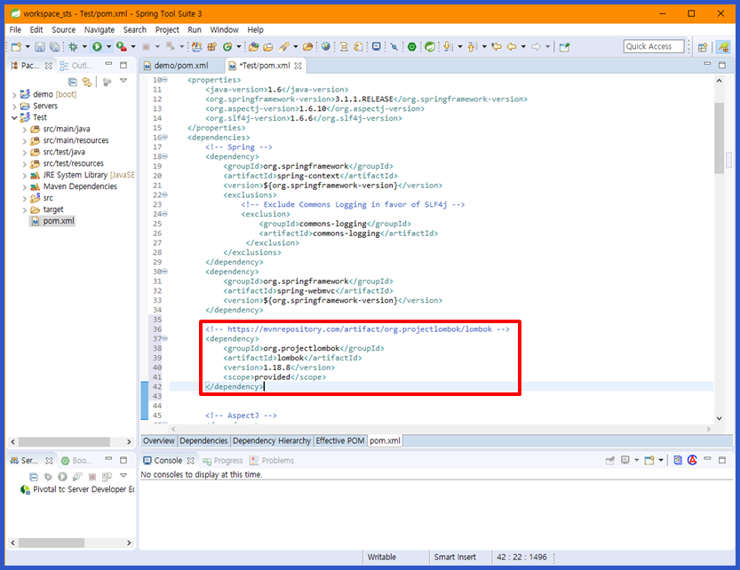This screenshot has width=740, height=570.
Task: Switch to the demo/pom.xml editor tab
Action: tap(180, 66)
